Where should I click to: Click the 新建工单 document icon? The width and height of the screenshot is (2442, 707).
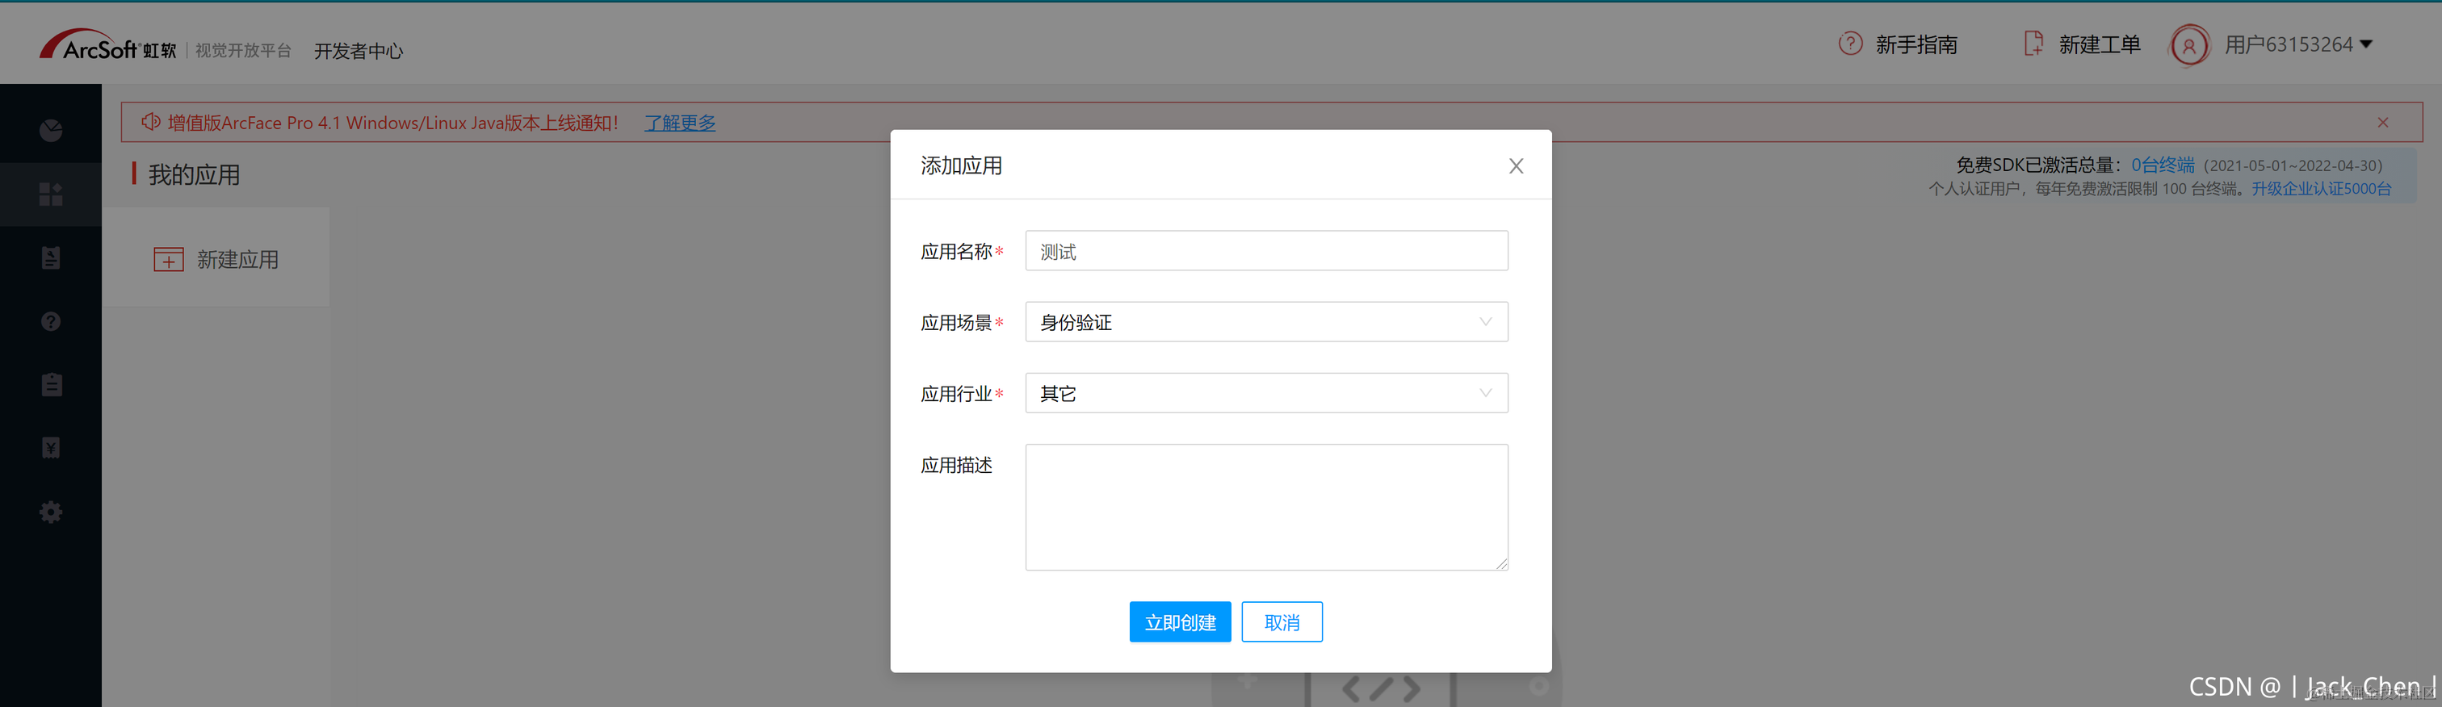(2033, 44)
